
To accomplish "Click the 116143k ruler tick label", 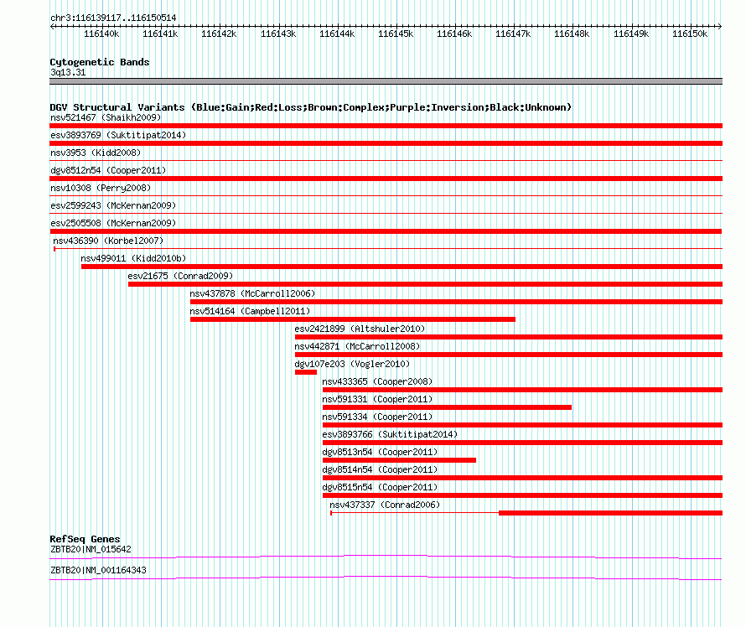I will click(277, 34).
